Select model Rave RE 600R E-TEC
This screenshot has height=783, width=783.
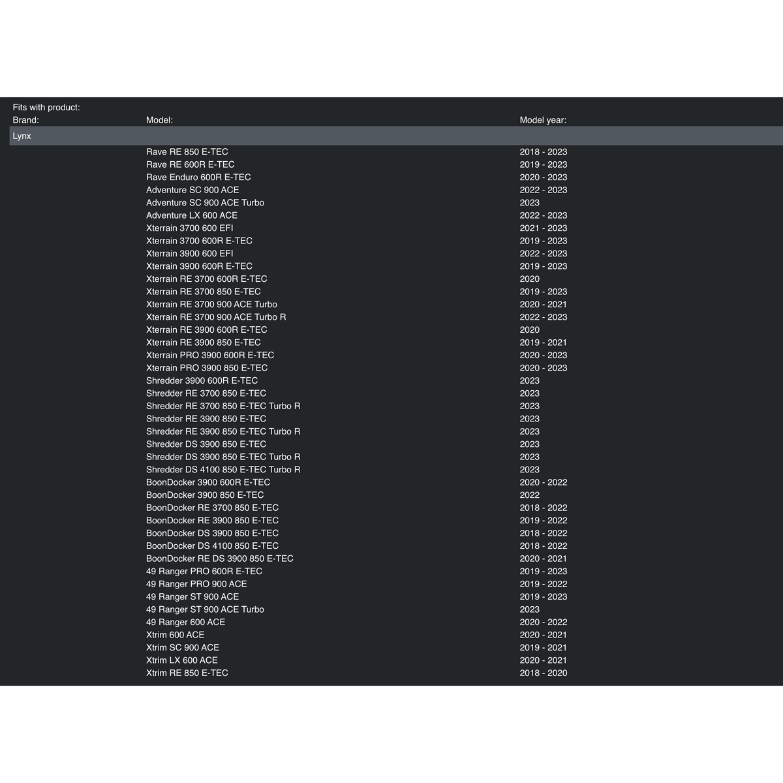pos(190,164)
